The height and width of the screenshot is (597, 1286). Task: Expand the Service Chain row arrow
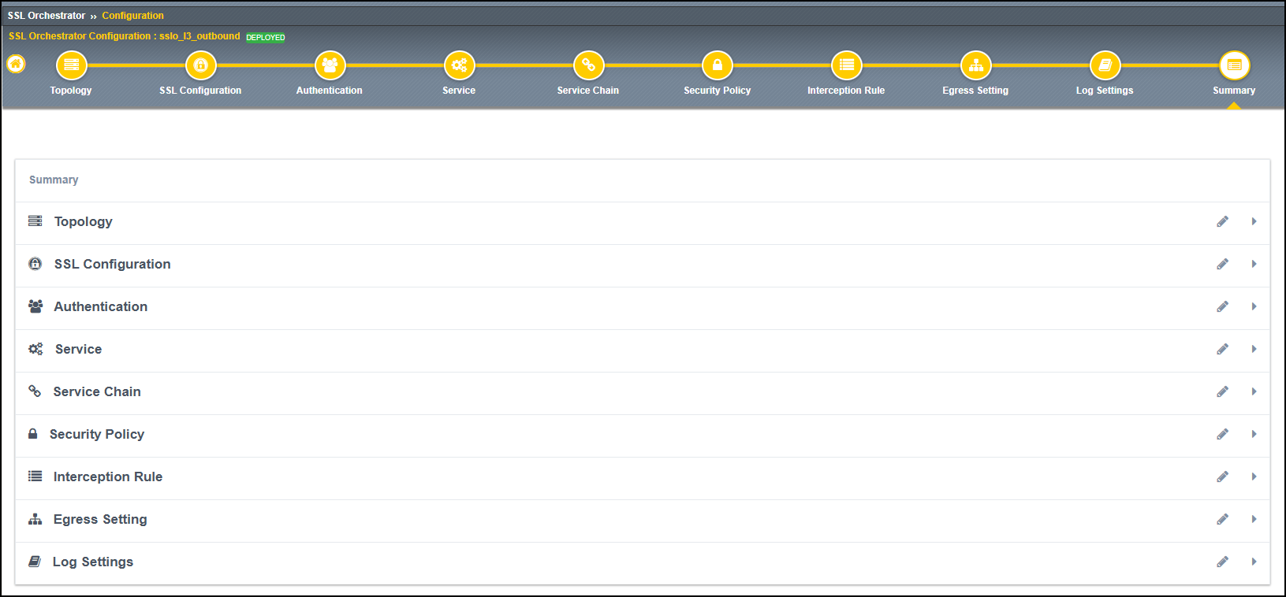tap(1254, 391)
